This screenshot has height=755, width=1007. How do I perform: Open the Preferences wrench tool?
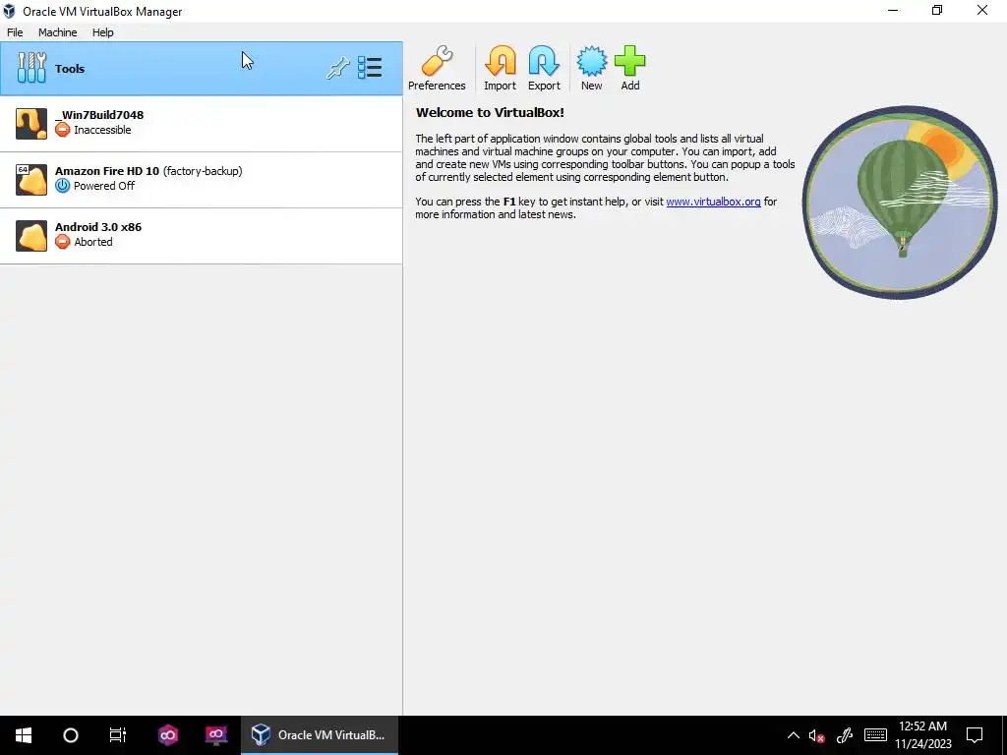(437, 69)
